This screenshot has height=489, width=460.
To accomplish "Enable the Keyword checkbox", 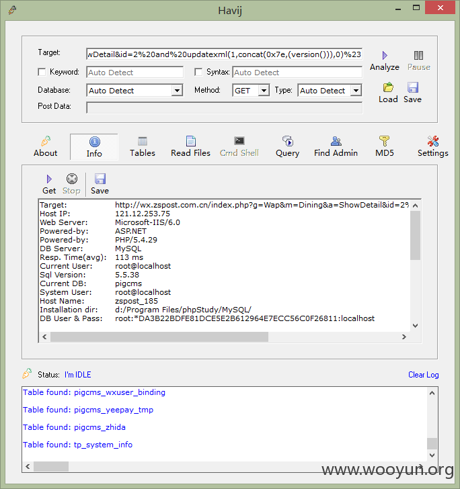I will 42,72.
